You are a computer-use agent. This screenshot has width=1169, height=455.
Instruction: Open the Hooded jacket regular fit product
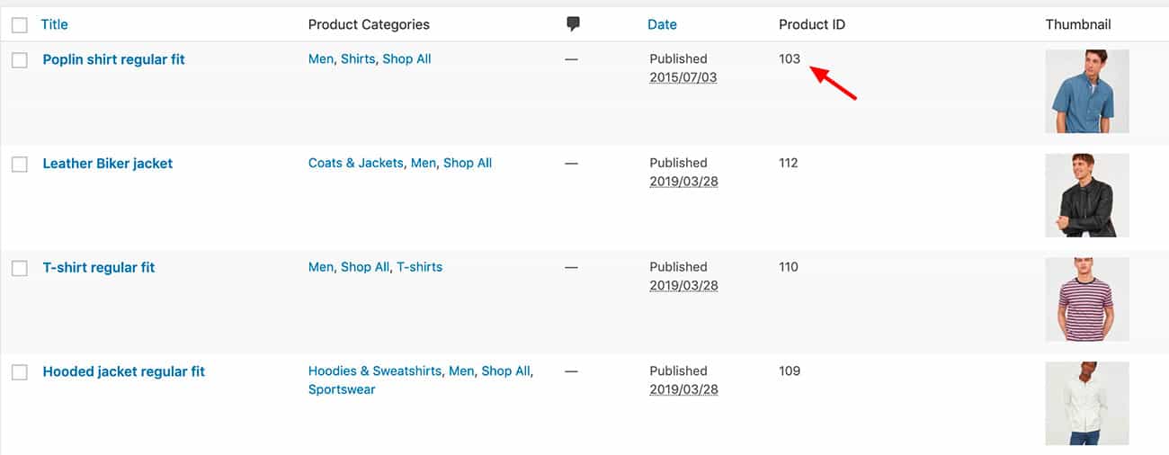tap(124, 371)
